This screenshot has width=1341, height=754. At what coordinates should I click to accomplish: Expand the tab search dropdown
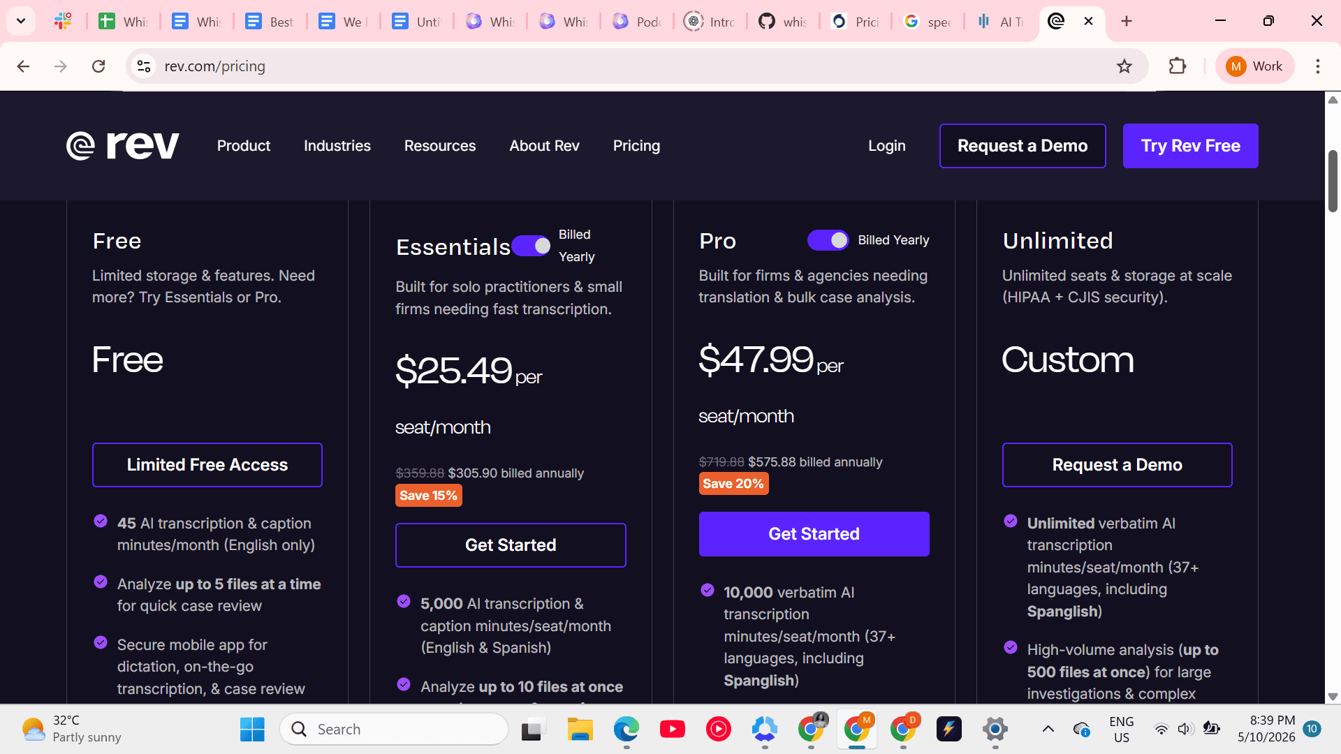tap(21, 21)
